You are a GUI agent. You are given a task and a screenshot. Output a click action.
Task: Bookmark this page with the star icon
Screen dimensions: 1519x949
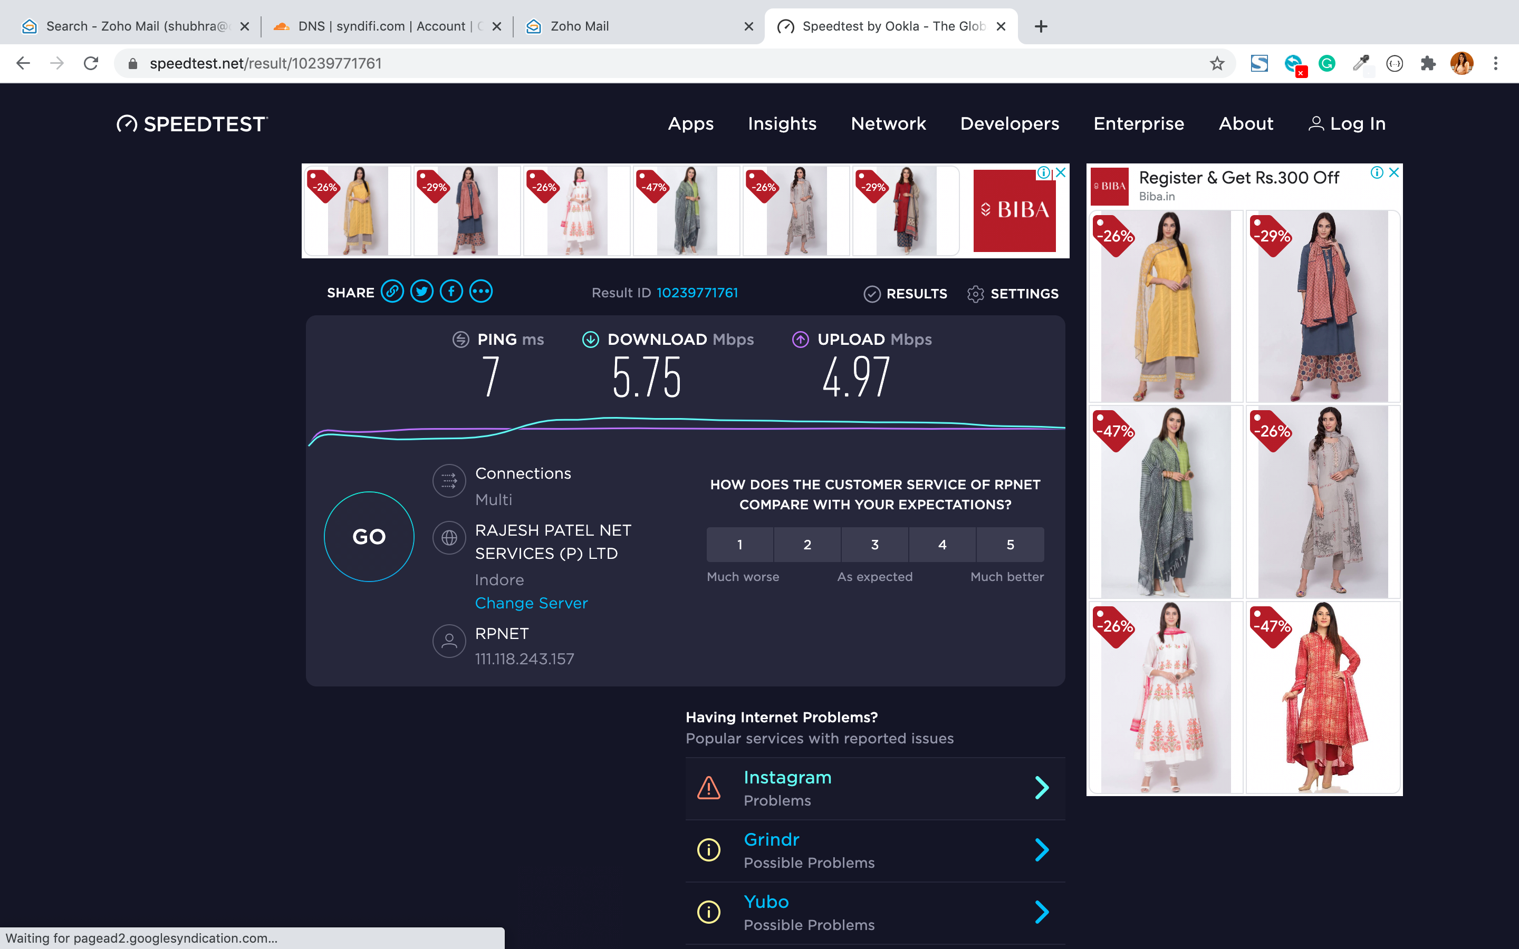click(1217, 63)
